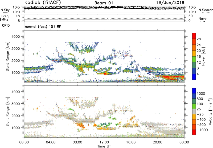Click the '4000' tick on power panel
Viewport: 213px width, 148px height.
click(15, 37)
